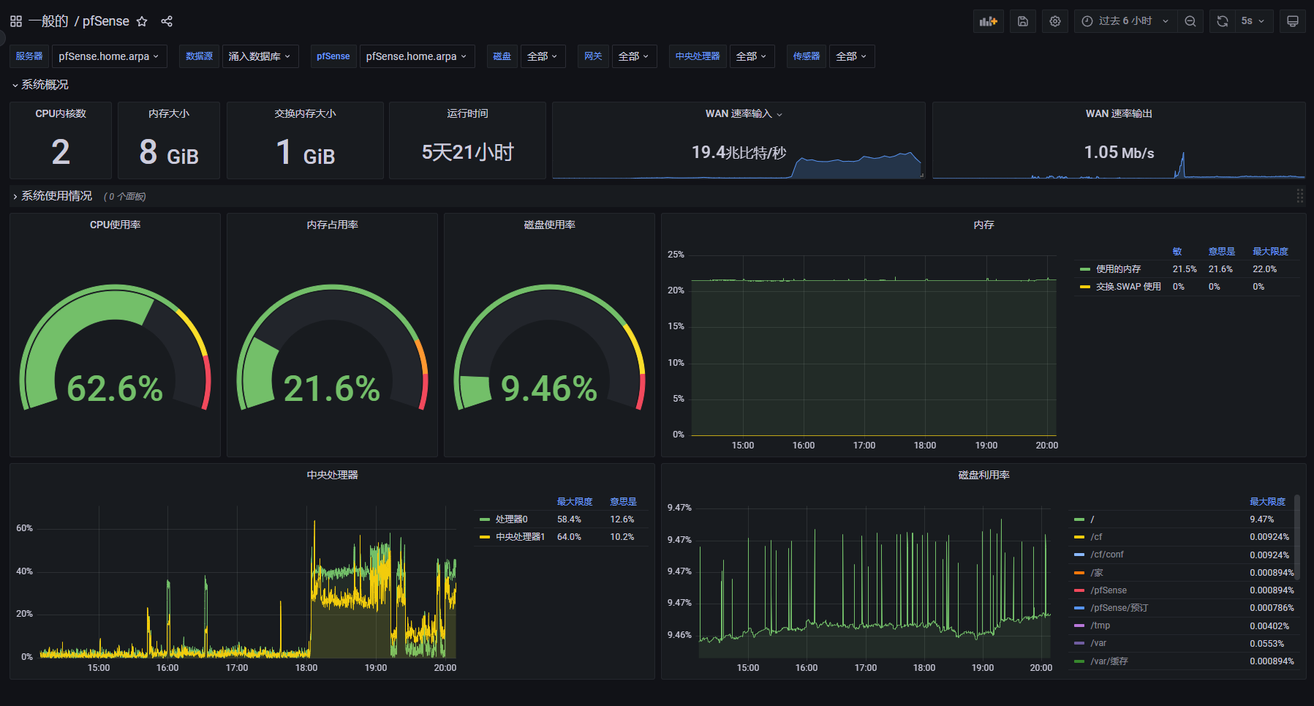
Task: Zoom out the time range with magnifier icon
Action: click(x=1190, y=20)
